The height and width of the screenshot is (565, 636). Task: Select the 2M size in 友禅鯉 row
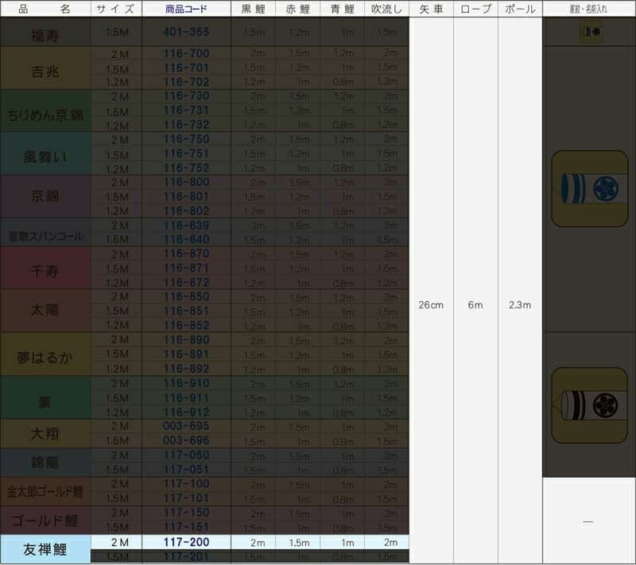tap(117, 542)
